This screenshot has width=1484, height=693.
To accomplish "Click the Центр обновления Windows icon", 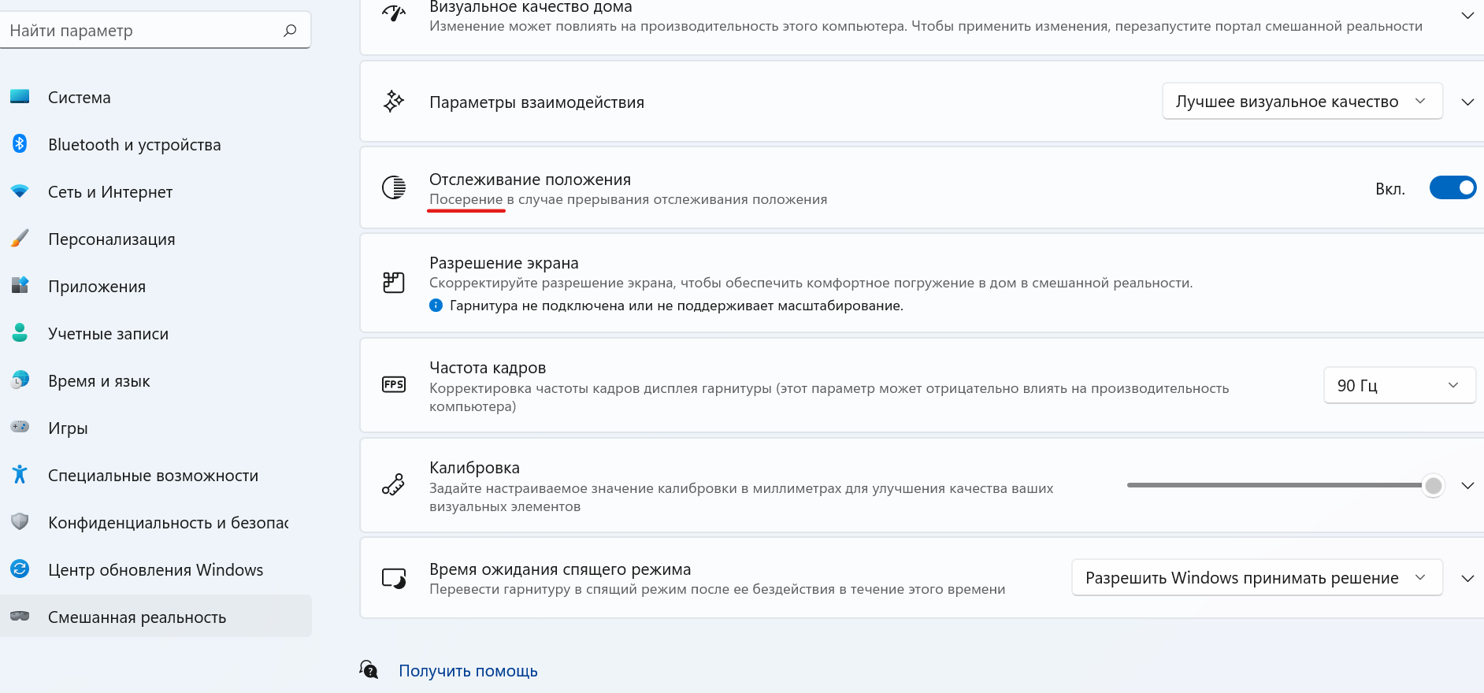I will [20, 569].
